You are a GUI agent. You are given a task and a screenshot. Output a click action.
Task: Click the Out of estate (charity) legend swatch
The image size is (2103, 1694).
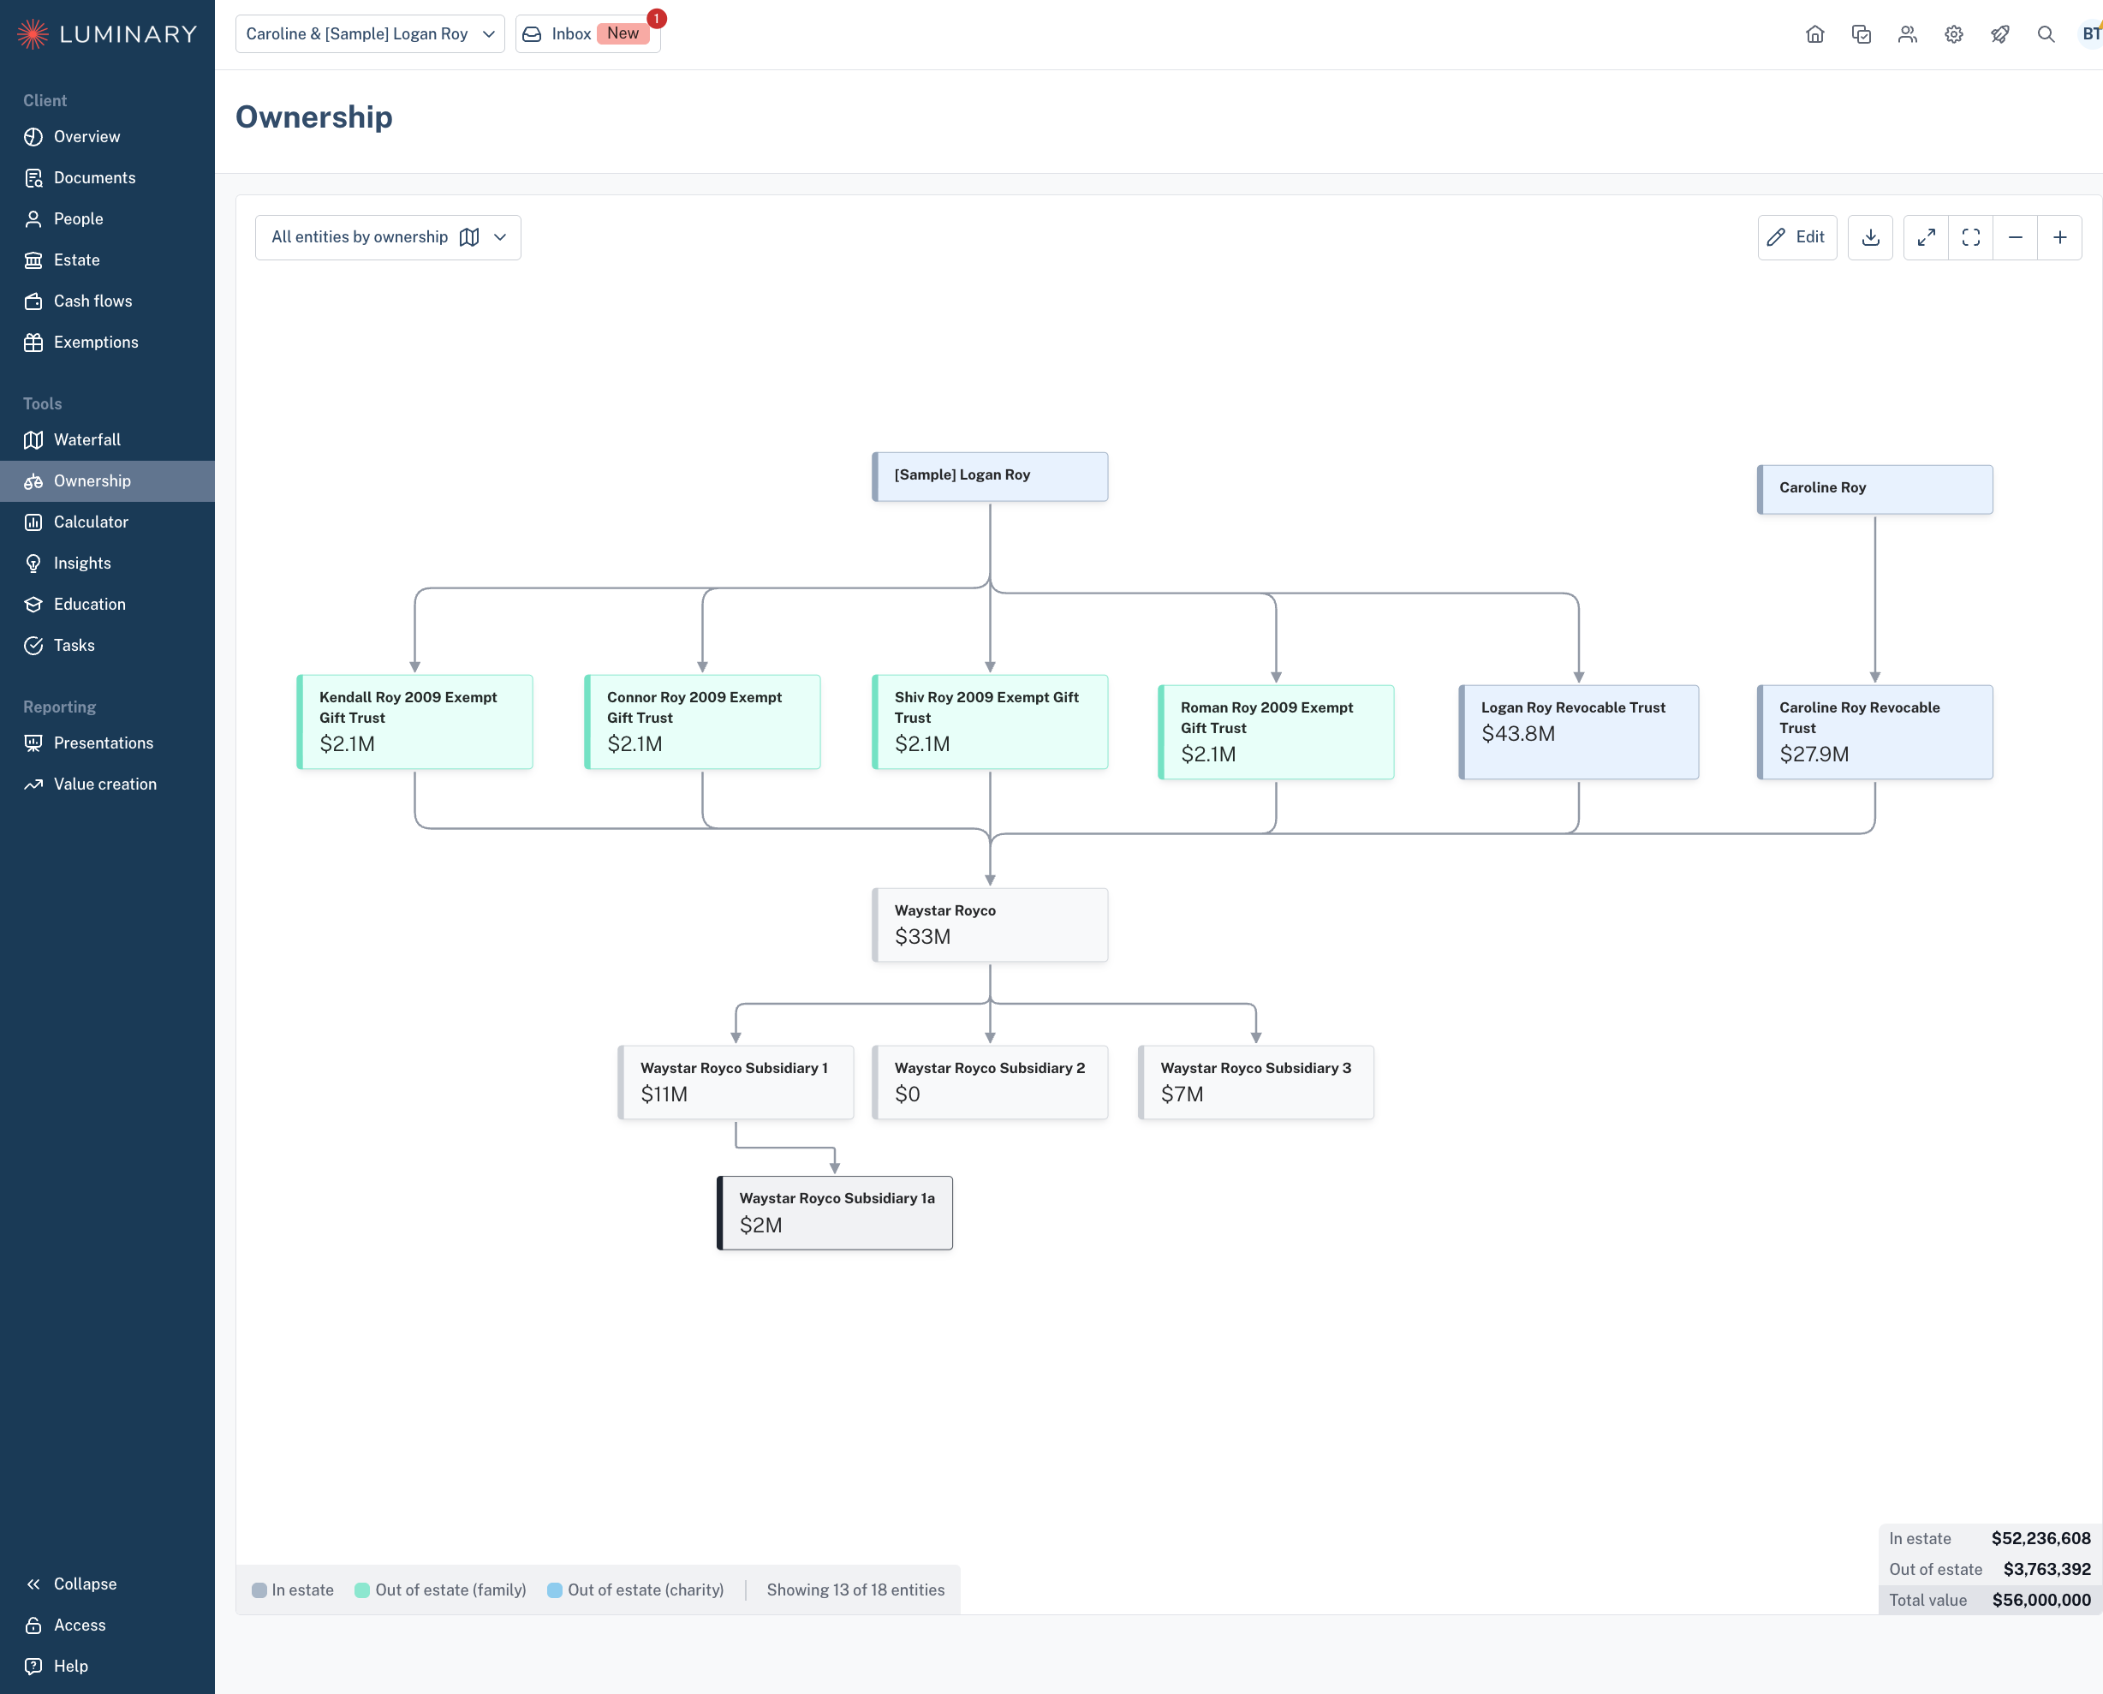pyautogui.click(x=555, y=1590)
